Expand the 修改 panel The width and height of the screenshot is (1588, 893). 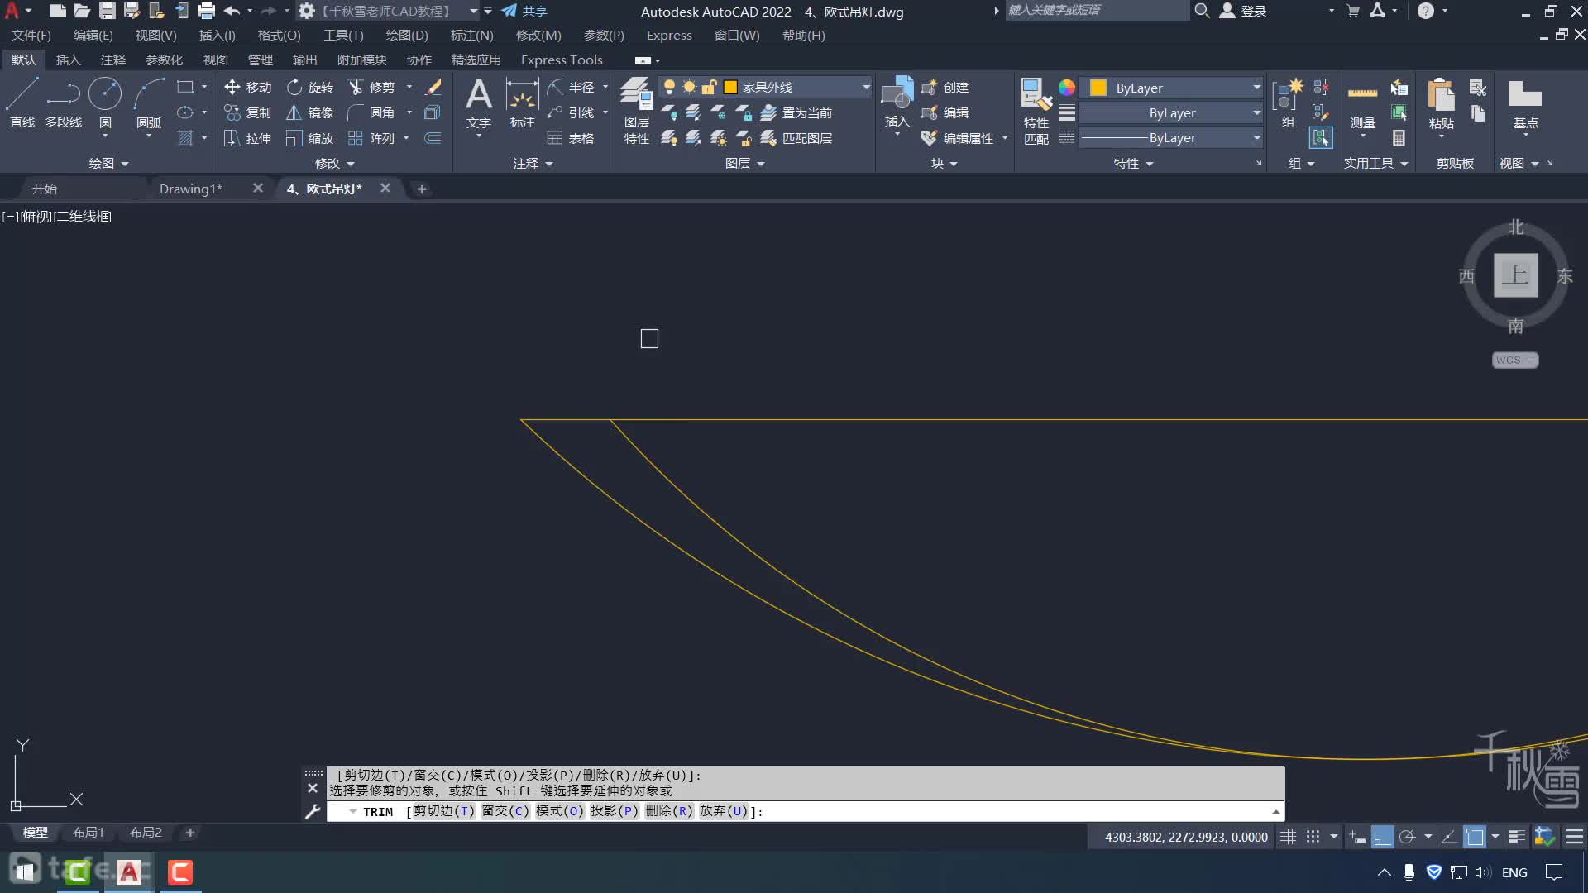(335, 164)
